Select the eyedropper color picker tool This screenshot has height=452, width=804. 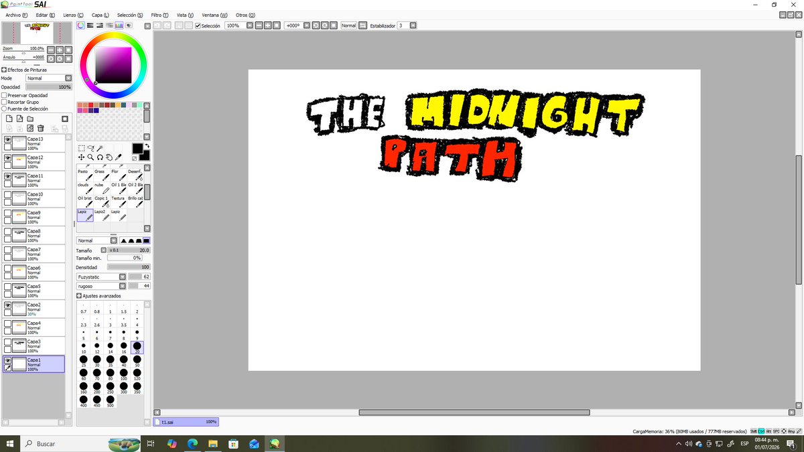click(119, 157)
